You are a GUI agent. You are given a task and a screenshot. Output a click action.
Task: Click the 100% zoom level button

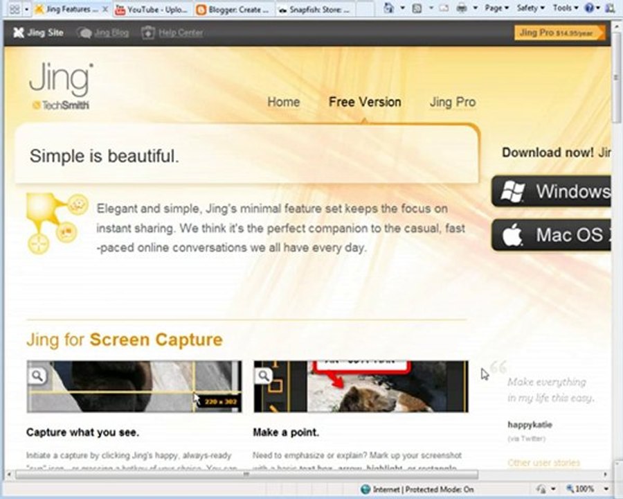click(581, 489)
